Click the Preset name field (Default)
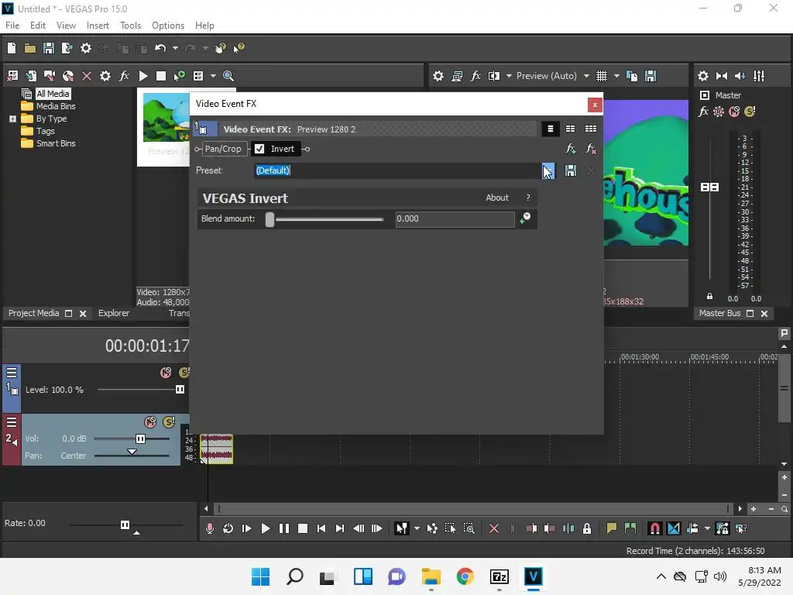 397,170
